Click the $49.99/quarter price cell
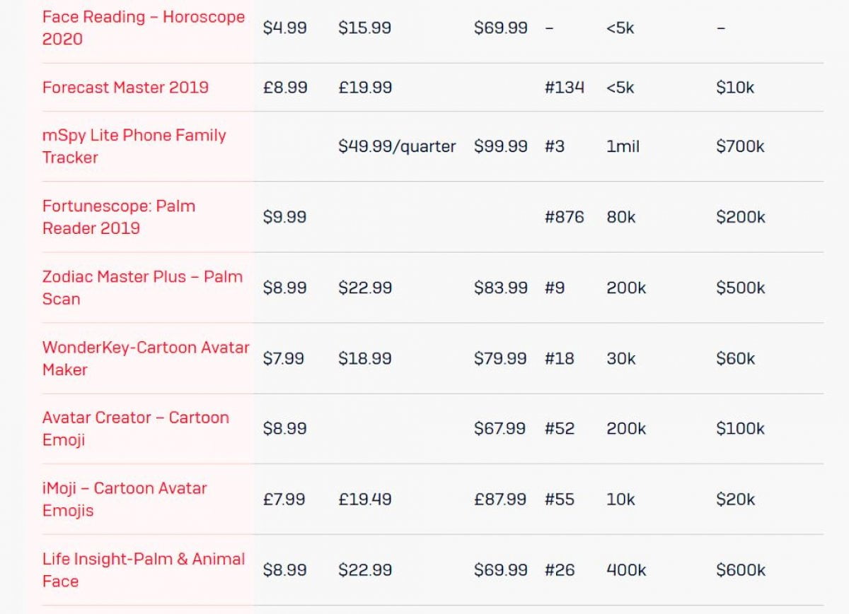849x614 pixels. [x=397, y=146]
